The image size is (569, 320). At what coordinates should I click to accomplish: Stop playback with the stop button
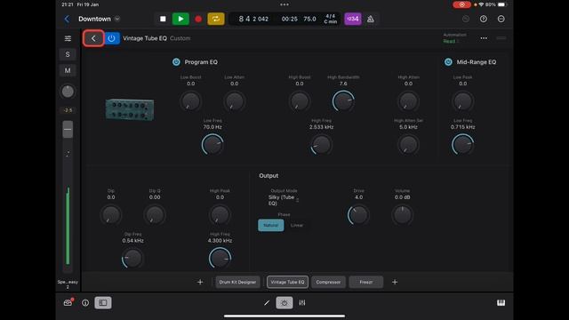click(163, 19)
